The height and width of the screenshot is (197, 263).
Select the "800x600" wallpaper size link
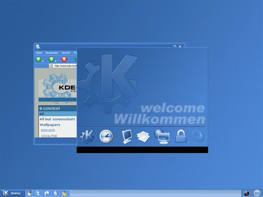(x=48, y=131)
